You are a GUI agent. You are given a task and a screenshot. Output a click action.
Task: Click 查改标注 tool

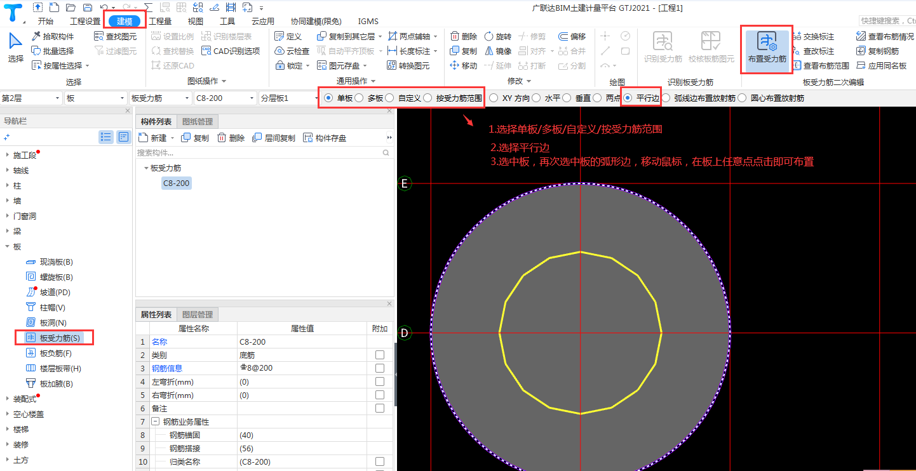(813, 51)
